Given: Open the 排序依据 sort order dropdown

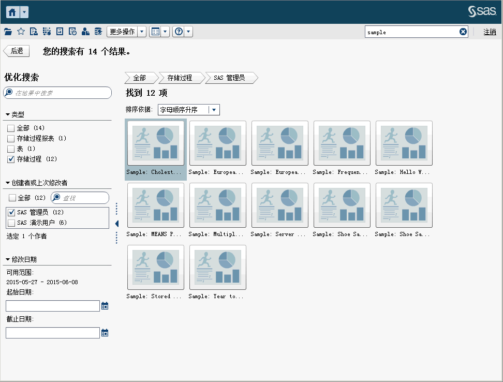Looking at the screenshot, I should click(x=214, y=110).
